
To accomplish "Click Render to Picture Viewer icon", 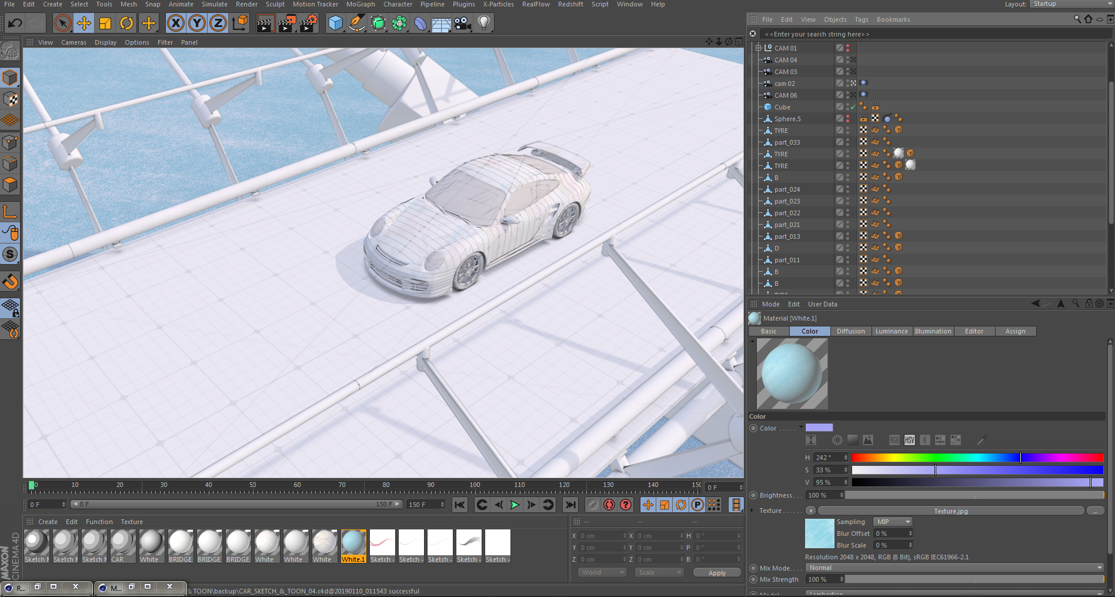I will pyautogui.click(x=287, y=24).
